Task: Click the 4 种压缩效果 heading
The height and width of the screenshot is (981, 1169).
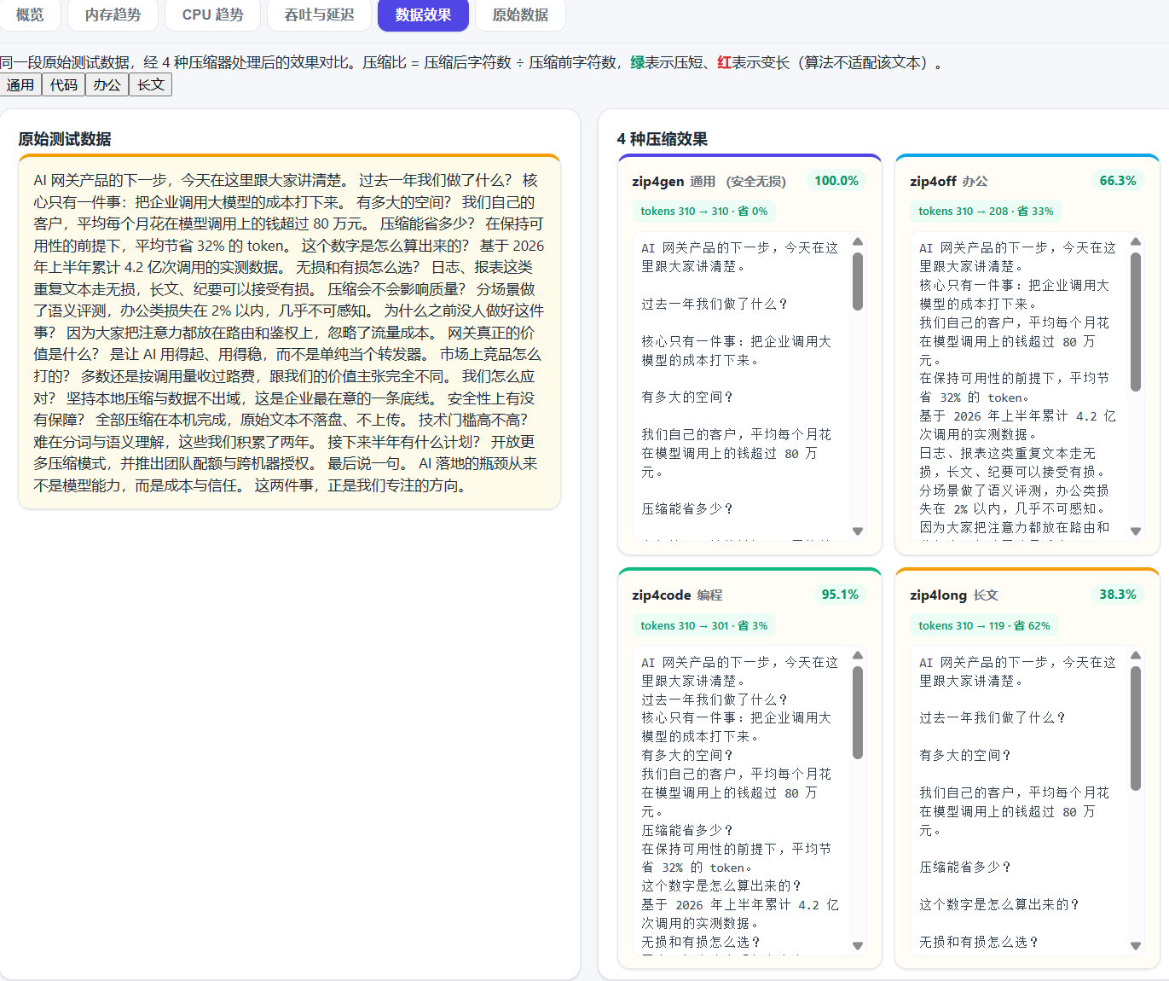Action: [x=663, y=139]
